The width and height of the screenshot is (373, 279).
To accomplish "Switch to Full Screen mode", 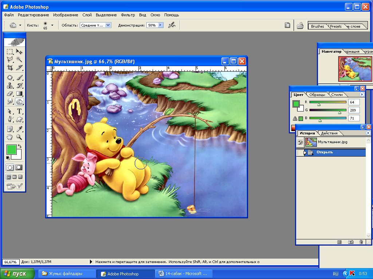I will point(20,177).
